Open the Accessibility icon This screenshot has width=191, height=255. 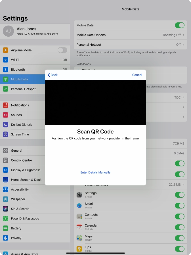click(5, 189)
